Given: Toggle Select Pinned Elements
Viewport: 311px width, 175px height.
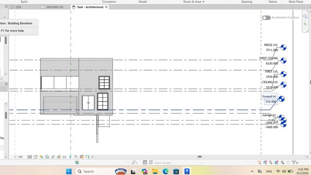Looking at the screenshot, I should click(271, 162).
